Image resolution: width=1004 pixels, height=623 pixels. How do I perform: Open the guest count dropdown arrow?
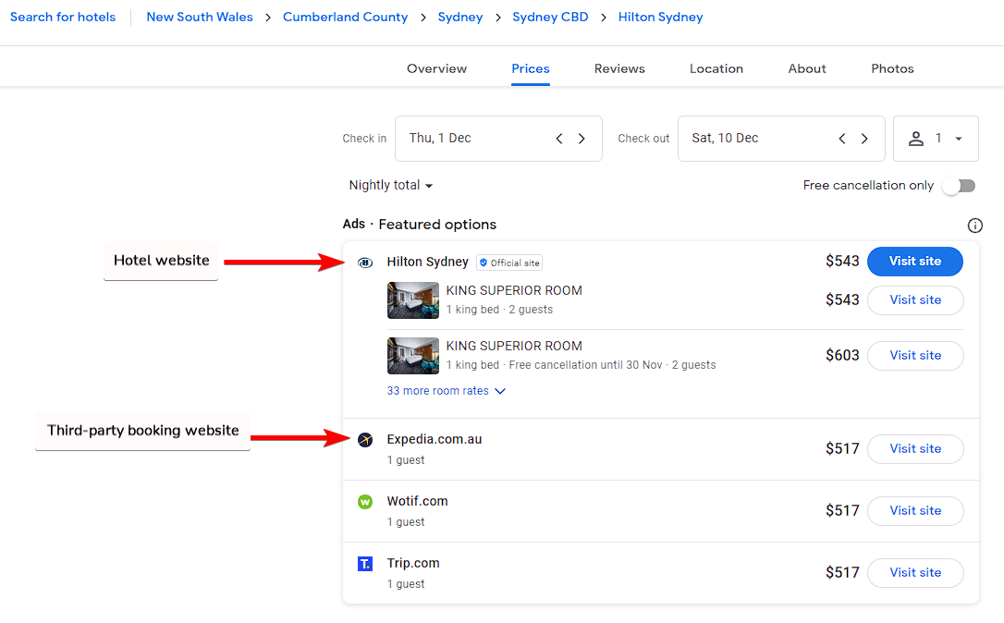(959, 139)
